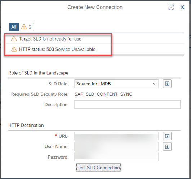Focus the URL input field
191x179 pixels.
[x=116, y=136]
